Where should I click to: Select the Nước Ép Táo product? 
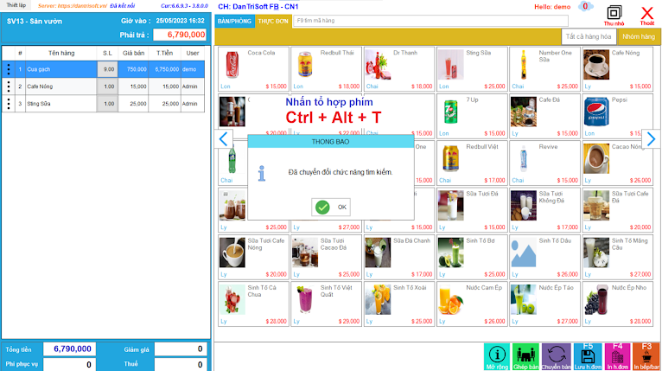click(x=544, y=304)
